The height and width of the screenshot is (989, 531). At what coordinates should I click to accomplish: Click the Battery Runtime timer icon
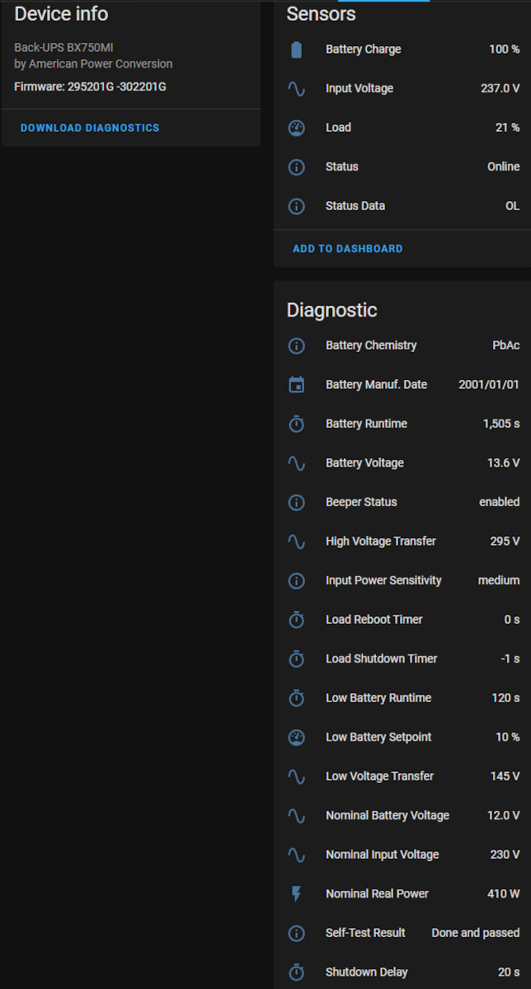coord(297,424)
